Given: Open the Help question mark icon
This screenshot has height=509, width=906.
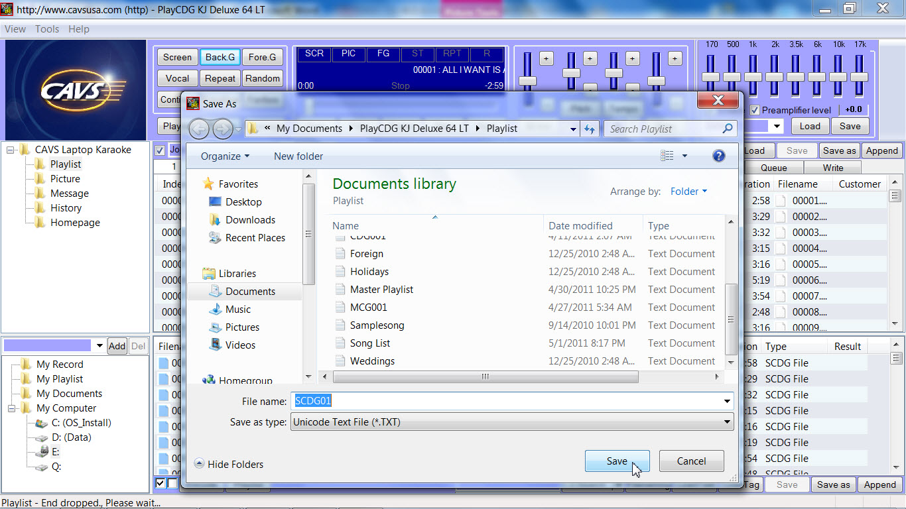Looking at the screenshot, I should [718, 156].
